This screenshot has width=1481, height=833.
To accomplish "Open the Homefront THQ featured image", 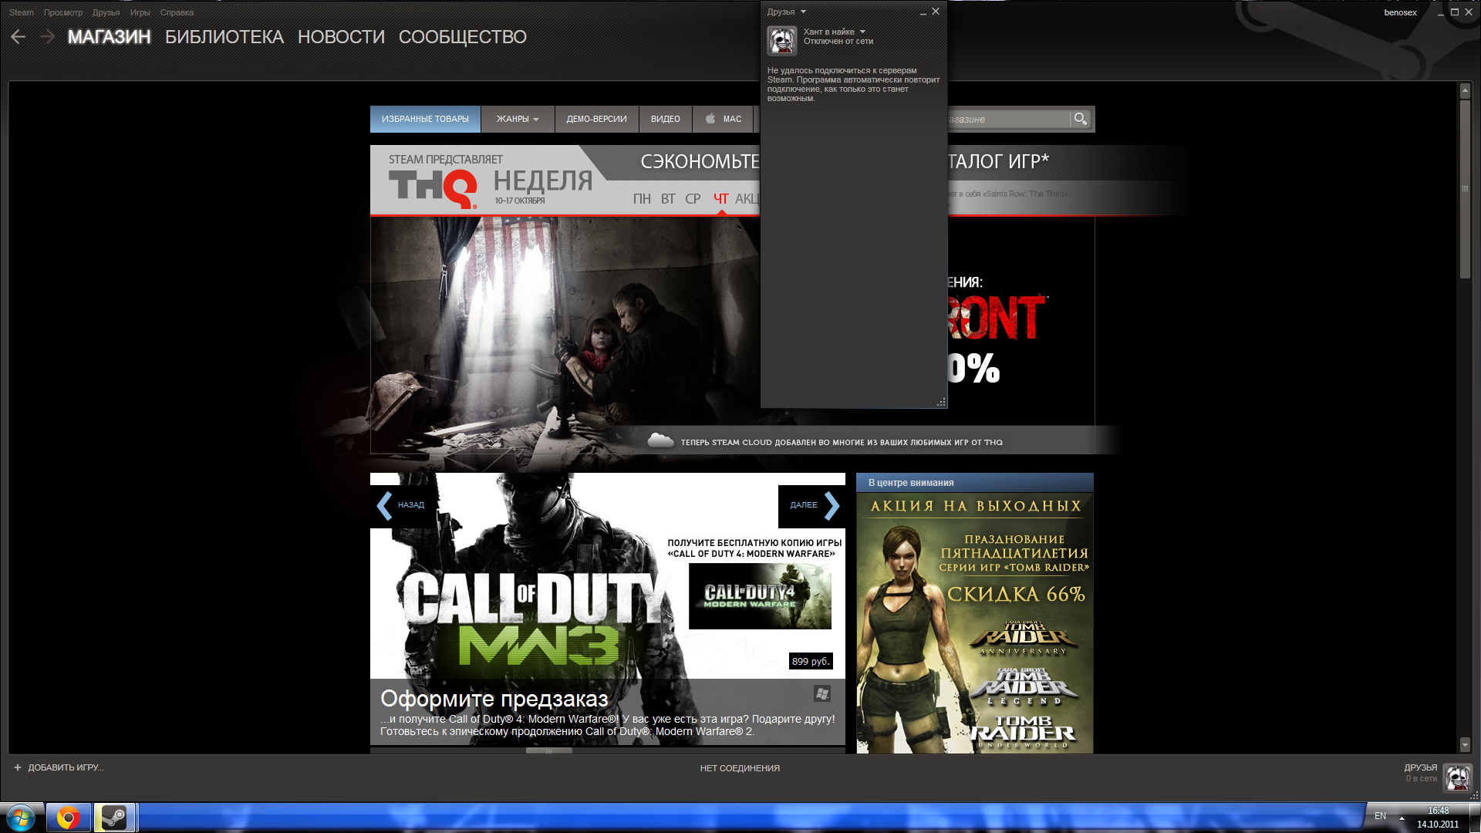I will (565, 335).
